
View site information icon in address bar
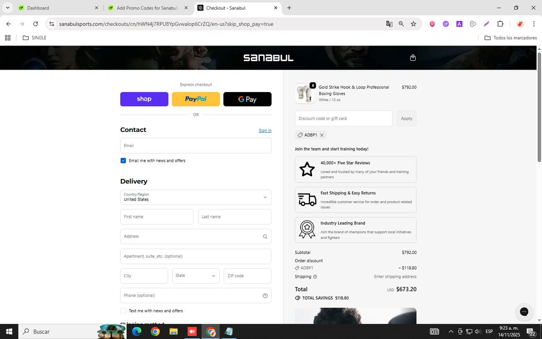point(52,24)
